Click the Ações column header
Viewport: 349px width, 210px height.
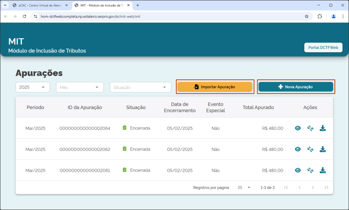310,107
